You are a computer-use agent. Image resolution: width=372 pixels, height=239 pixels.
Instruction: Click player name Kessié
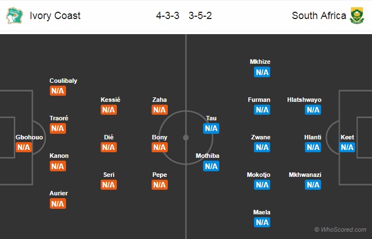click(x=110, y=100)
